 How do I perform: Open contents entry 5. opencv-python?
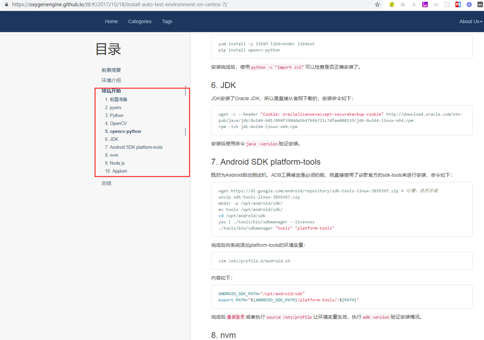point(123,132)
